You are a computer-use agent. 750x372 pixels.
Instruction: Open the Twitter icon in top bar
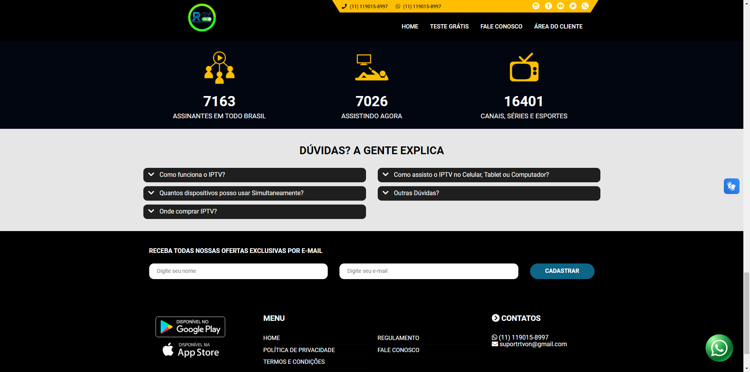tap(573, 6)
